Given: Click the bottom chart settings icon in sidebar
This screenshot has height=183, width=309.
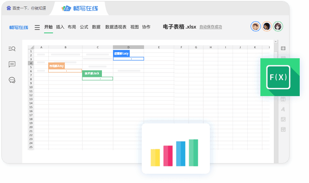Looking at the screenshot, I should tap(283, 129).
